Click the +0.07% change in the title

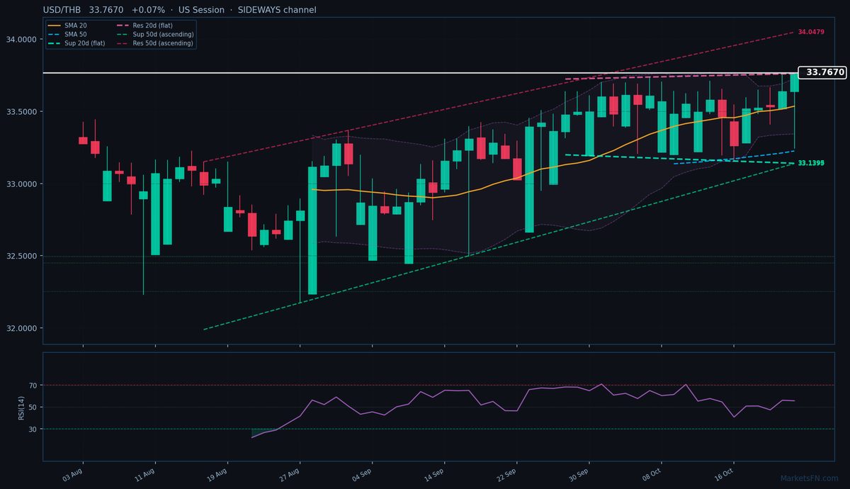(x=148, y=10)
